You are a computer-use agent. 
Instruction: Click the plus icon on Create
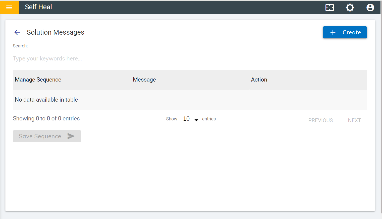tap(333, 32)
